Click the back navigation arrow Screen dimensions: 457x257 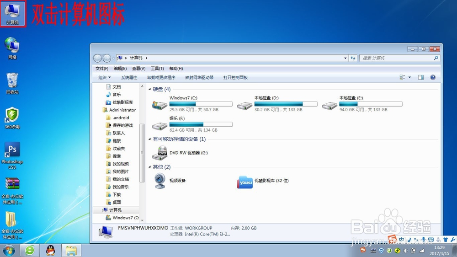(97, 59)
